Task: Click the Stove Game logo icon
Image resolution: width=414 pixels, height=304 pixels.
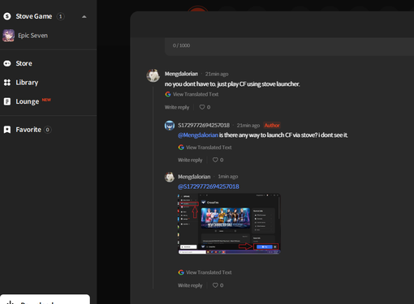Action: tap(7, 16)
